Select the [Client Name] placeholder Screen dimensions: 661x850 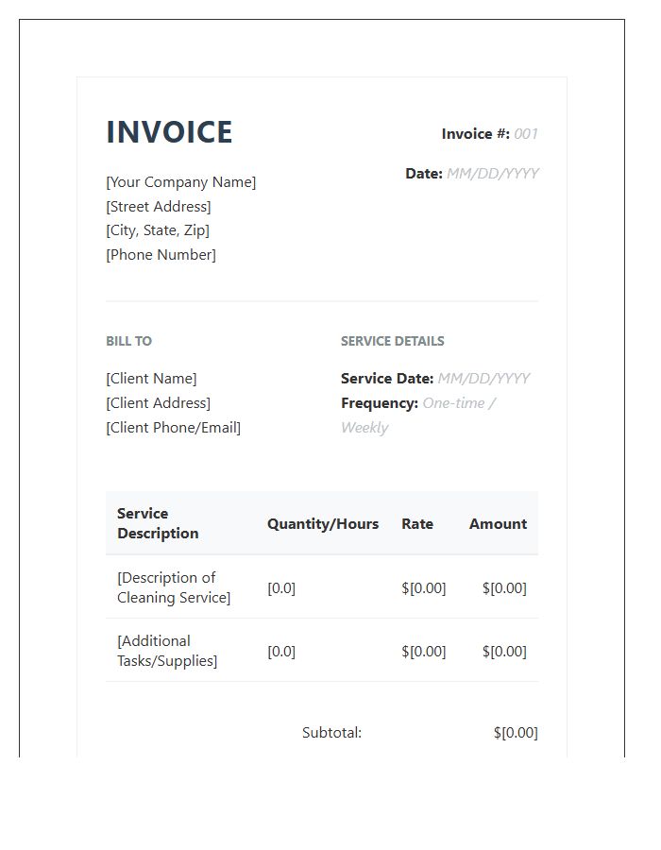[151, 379]
